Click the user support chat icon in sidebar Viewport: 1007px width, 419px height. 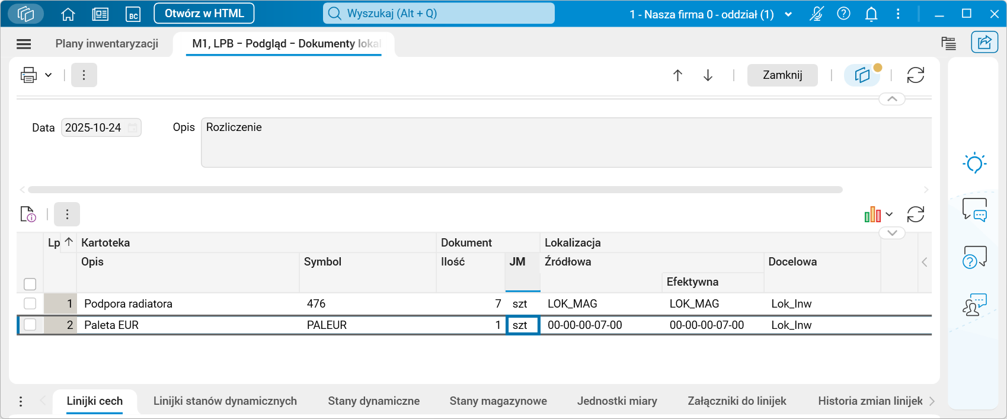click(975, 305)
